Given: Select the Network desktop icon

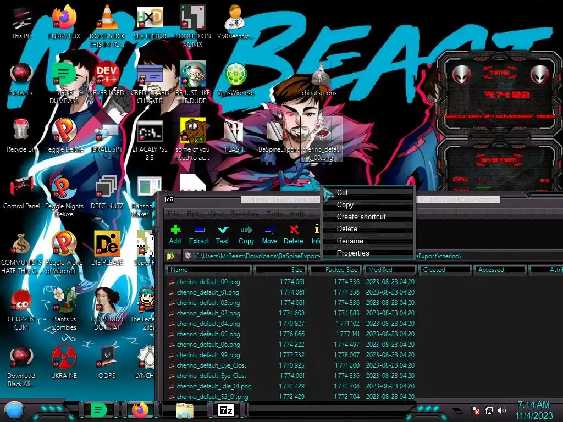Looking at the screenshot, I should [x=21, y=80].
